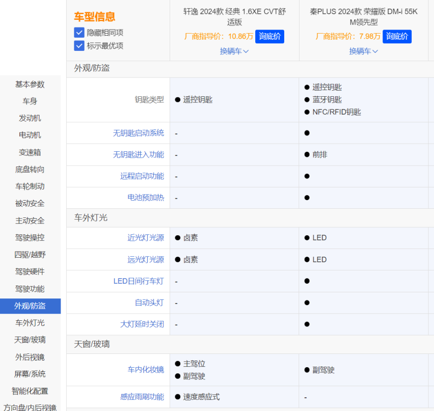Select 变速箱 in the sidebar

30,152
